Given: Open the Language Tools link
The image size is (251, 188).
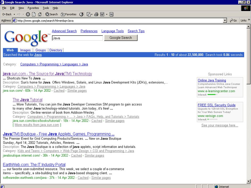Looking at the screenshot, I should (112, 31).
